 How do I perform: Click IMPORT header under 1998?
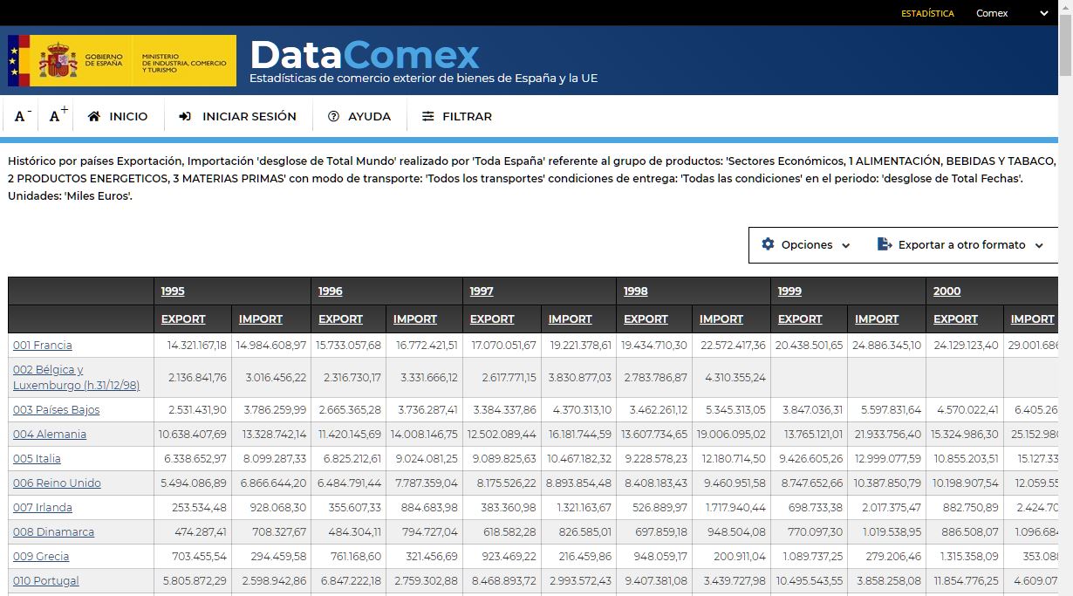click(721, 319)
